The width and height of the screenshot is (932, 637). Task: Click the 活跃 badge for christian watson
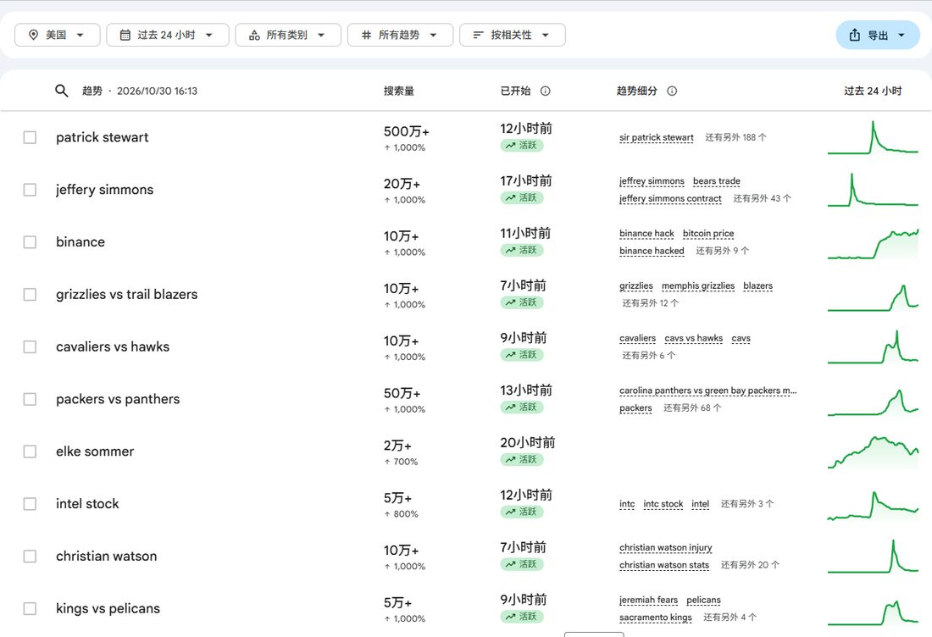522,564
